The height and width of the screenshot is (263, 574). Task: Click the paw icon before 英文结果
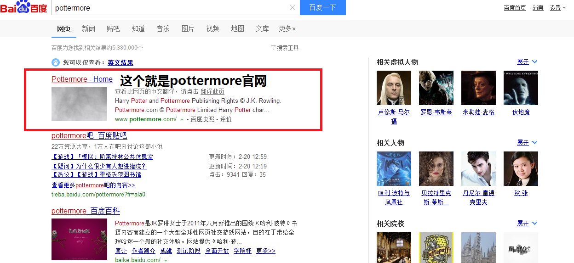56,62
